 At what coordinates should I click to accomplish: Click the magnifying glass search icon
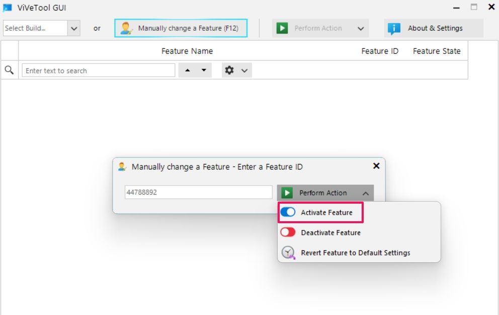[x=9, y=70]
